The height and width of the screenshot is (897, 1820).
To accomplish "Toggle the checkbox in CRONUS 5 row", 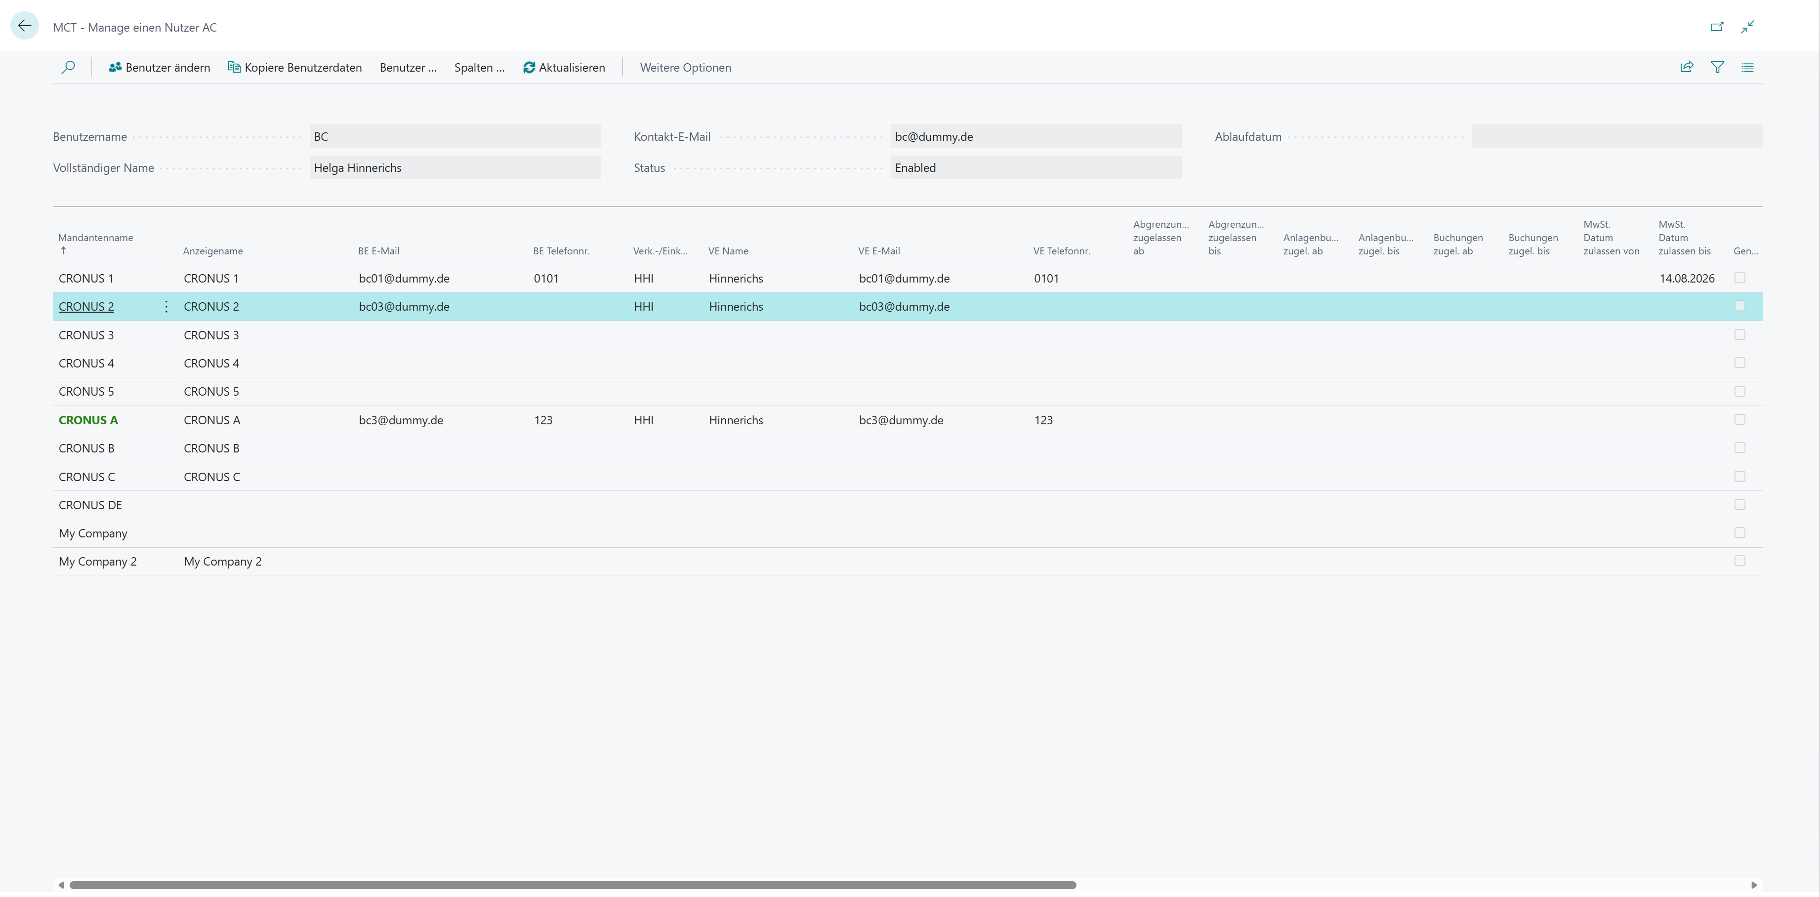I will (x=1739, y=391).
